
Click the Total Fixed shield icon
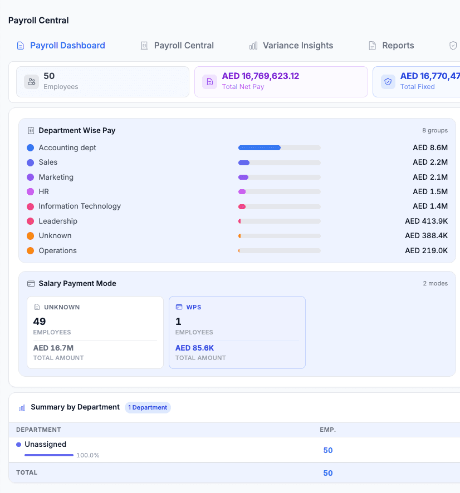pyautogui.click(x=388, y=82)
